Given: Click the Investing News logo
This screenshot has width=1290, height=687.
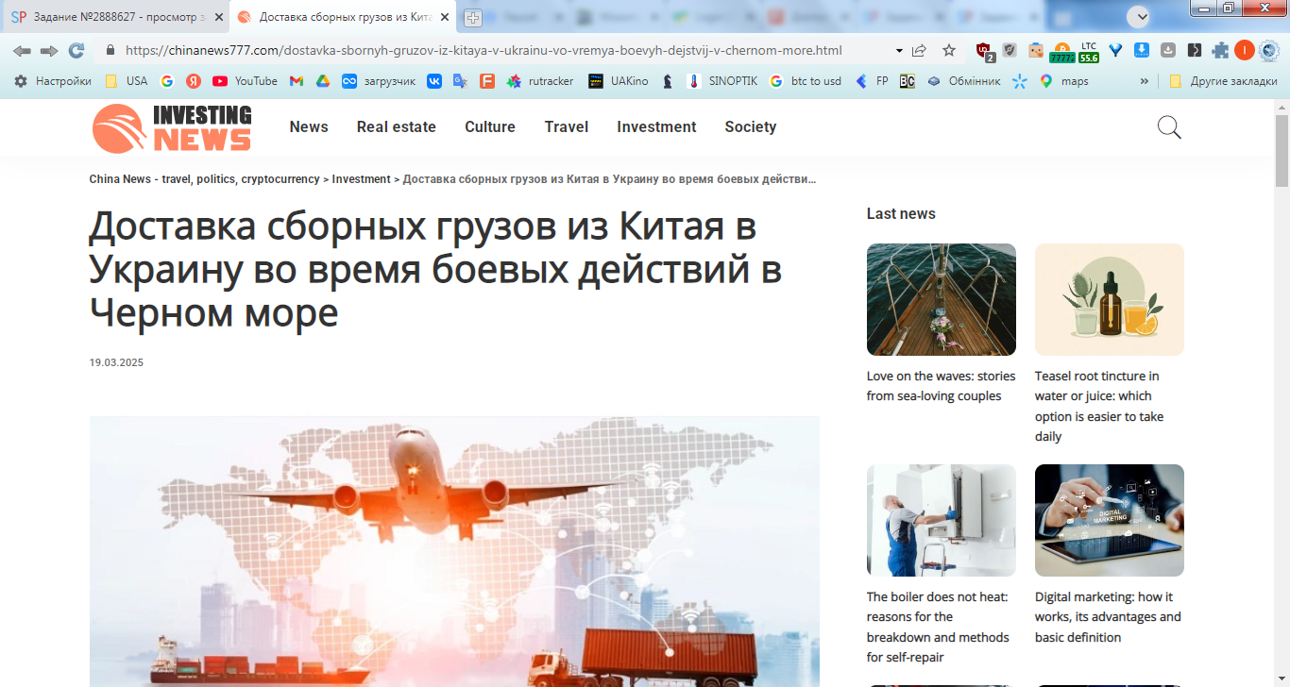Looking at the screenshot, I should pyautogui.click(x=172, y=127).
